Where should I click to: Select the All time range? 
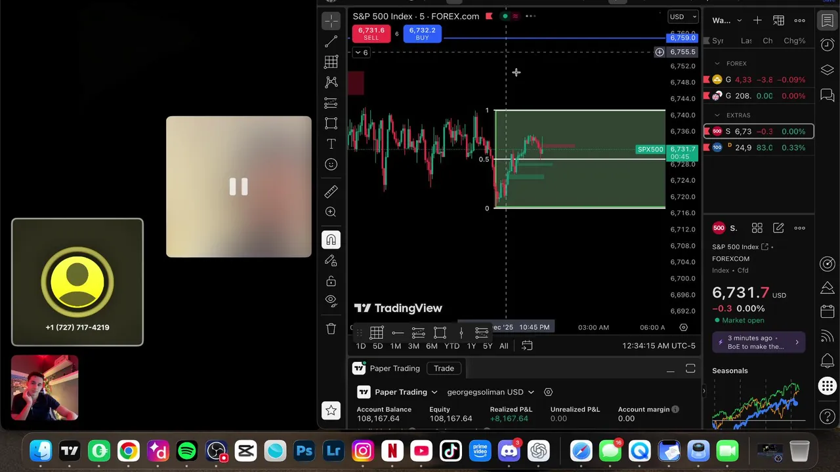[503, 345]
